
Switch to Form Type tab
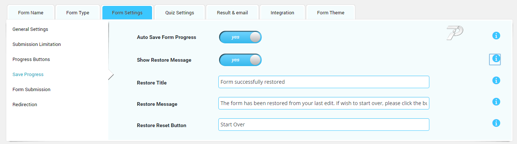pyautogui.click(x=78, y=12)
